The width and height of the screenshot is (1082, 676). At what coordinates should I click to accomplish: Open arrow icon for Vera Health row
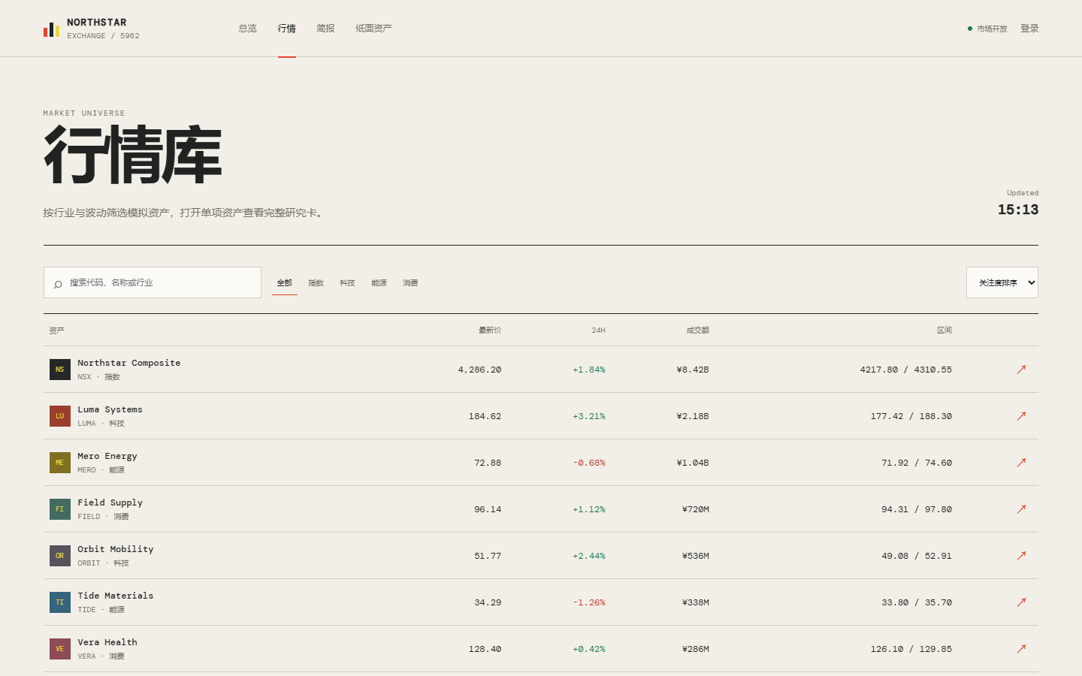tap(1021, 649)
